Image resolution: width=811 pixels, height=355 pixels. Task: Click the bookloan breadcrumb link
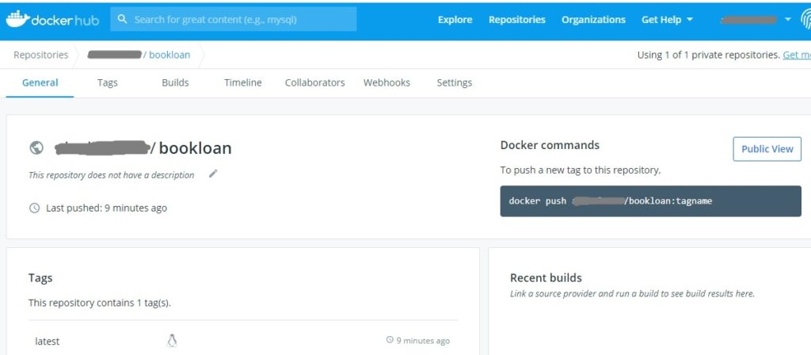tap(169, 55)
